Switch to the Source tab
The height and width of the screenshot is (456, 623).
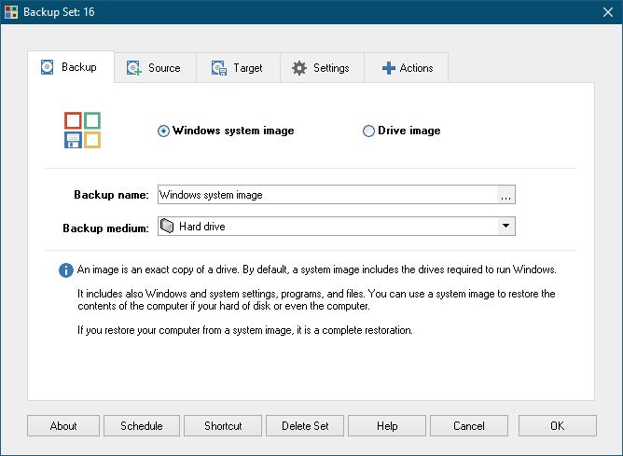156,68
